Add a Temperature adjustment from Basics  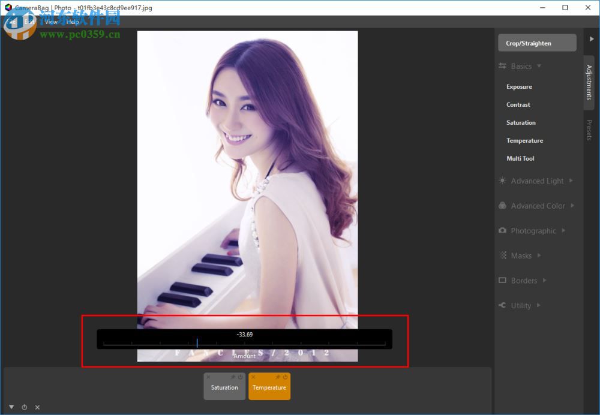(x=524, y=140)
